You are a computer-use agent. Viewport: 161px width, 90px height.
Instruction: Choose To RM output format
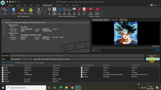pos(74,11)
